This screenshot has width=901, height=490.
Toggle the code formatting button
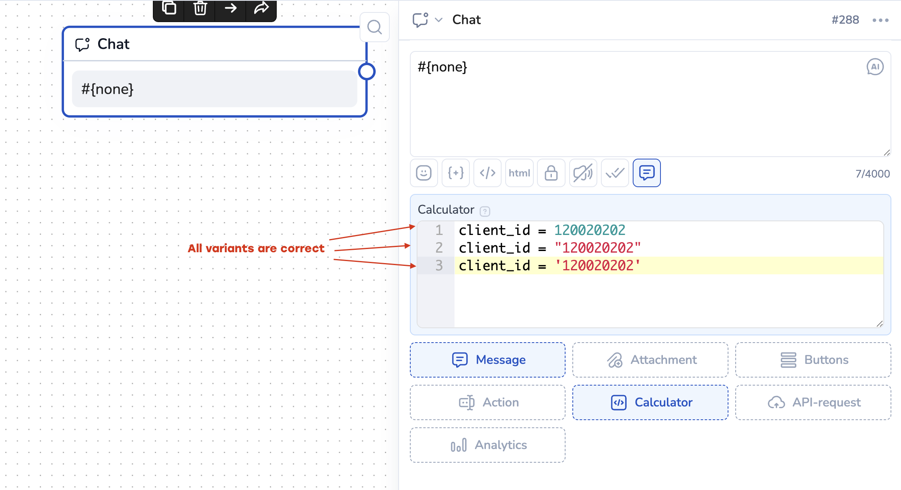tap(488, 173)
